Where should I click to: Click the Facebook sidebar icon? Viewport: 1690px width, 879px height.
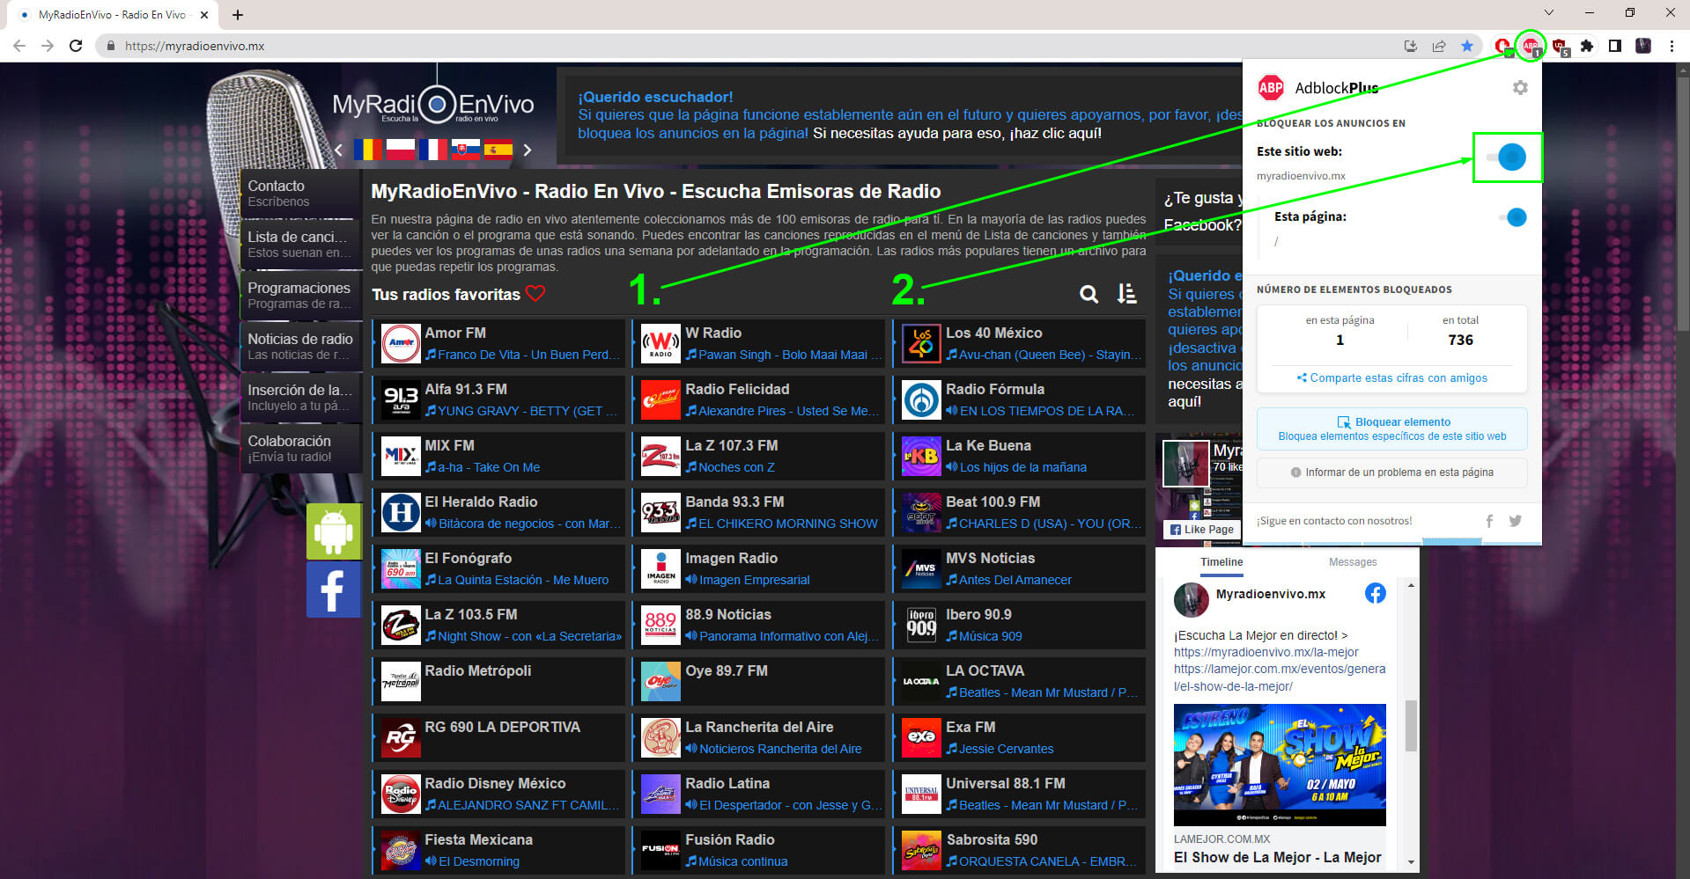click(x=334, y=590)
